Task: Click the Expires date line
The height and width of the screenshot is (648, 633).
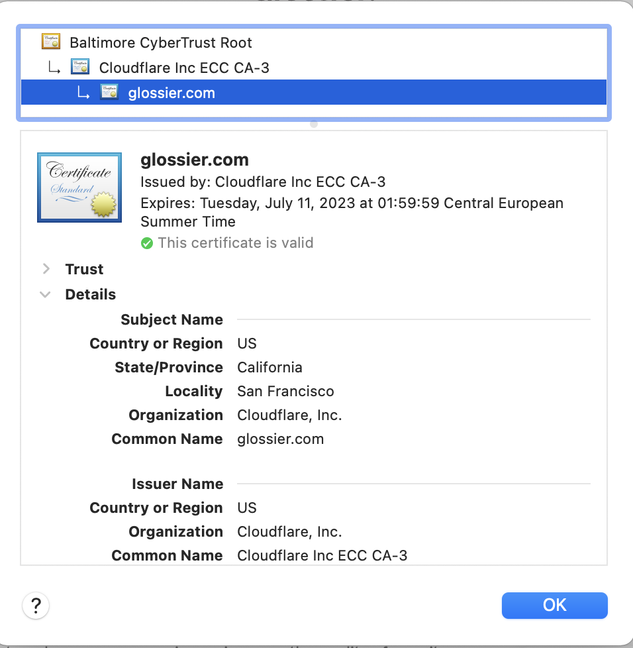Action: tap(352, 212)
